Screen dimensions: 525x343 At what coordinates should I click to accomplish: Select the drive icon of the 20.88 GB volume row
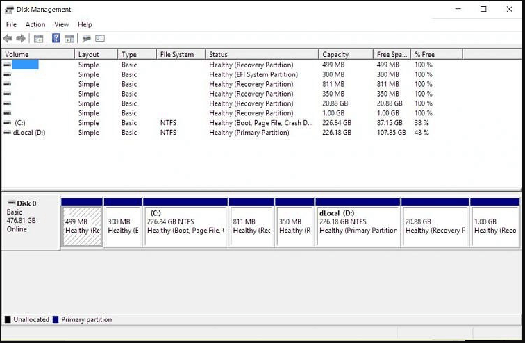pos(8,103)
